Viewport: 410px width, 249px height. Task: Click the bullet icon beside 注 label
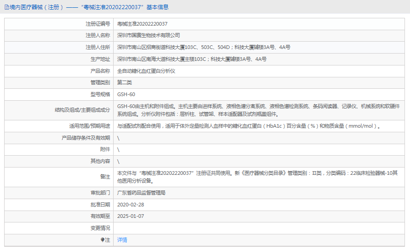click(103, 239)
